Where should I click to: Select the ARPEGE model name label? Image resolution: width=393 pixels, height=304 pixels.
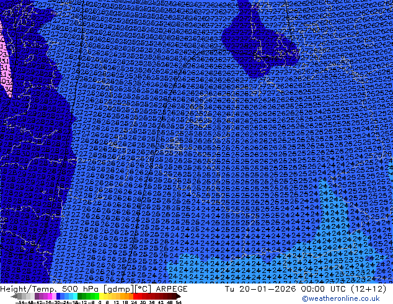click(172, 289)
